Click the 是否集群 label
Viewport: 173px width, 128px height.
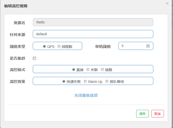(x=18, y=58)
